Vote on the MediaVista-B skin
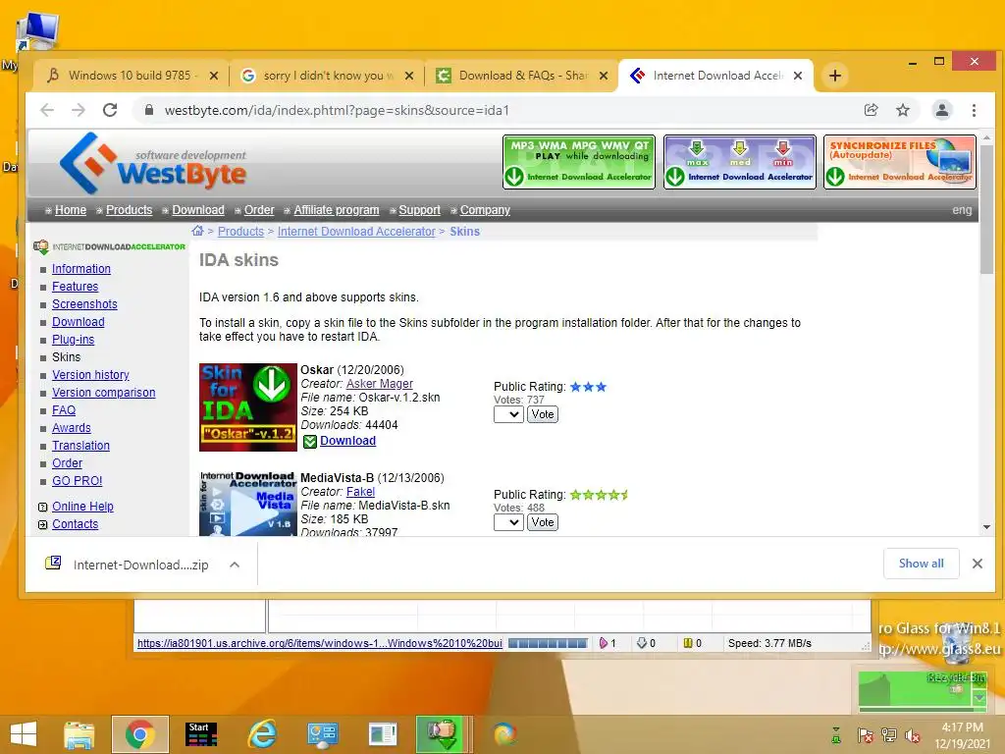Image resolution: width=1005 pixels, height=754 pixels. click(x=542, y=522)
